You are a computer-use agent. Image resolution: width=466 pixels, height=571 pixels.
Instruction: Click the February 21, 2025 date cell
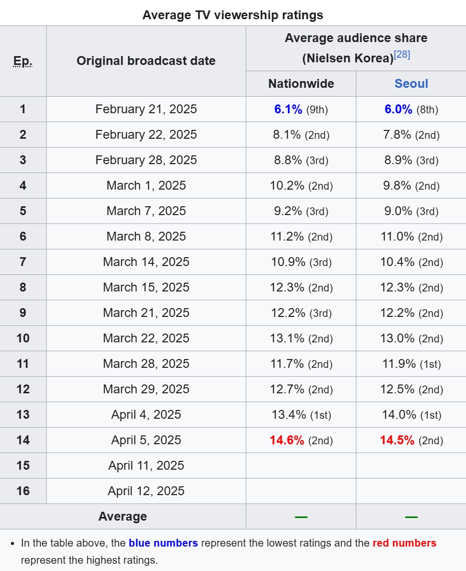pyautogui.click(x=146, y=109)
